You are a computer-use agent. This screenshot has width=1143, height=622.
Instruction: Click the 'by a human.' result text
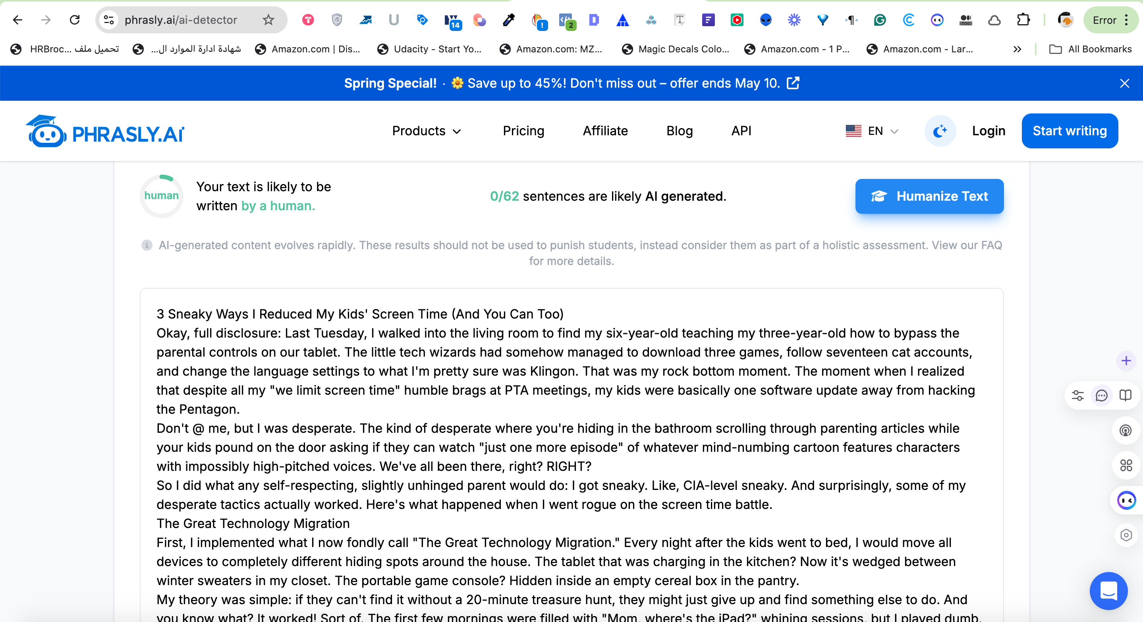coord(278,206)
